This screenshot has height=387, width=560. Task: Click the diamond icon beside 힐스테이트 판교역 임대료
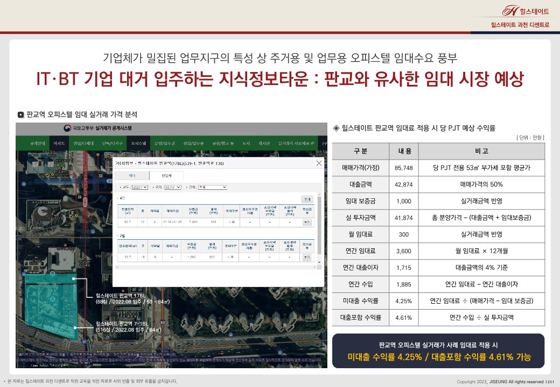336,128
